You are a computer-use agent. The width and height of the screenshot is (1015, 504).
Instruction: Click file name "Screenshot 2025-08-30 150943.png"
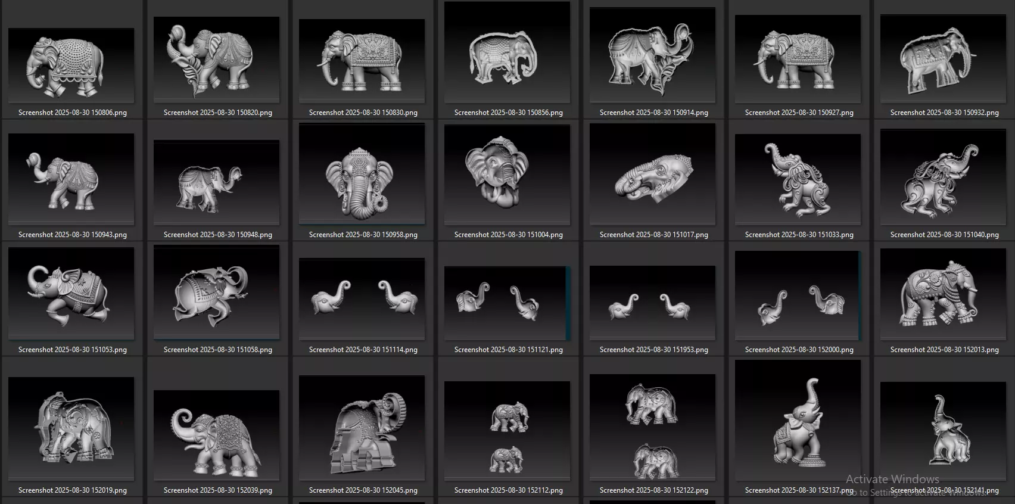73,235
